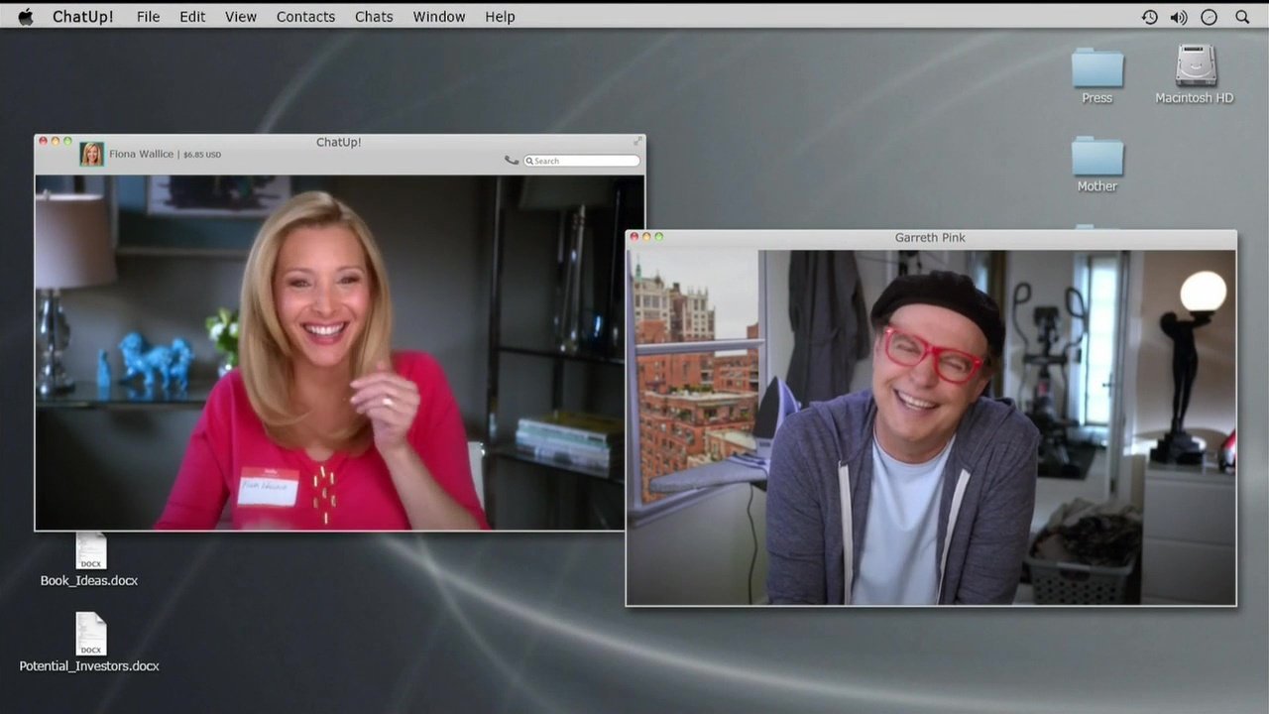
Task: Click the clock icon in menu bar
Action: pos(1209,17)
